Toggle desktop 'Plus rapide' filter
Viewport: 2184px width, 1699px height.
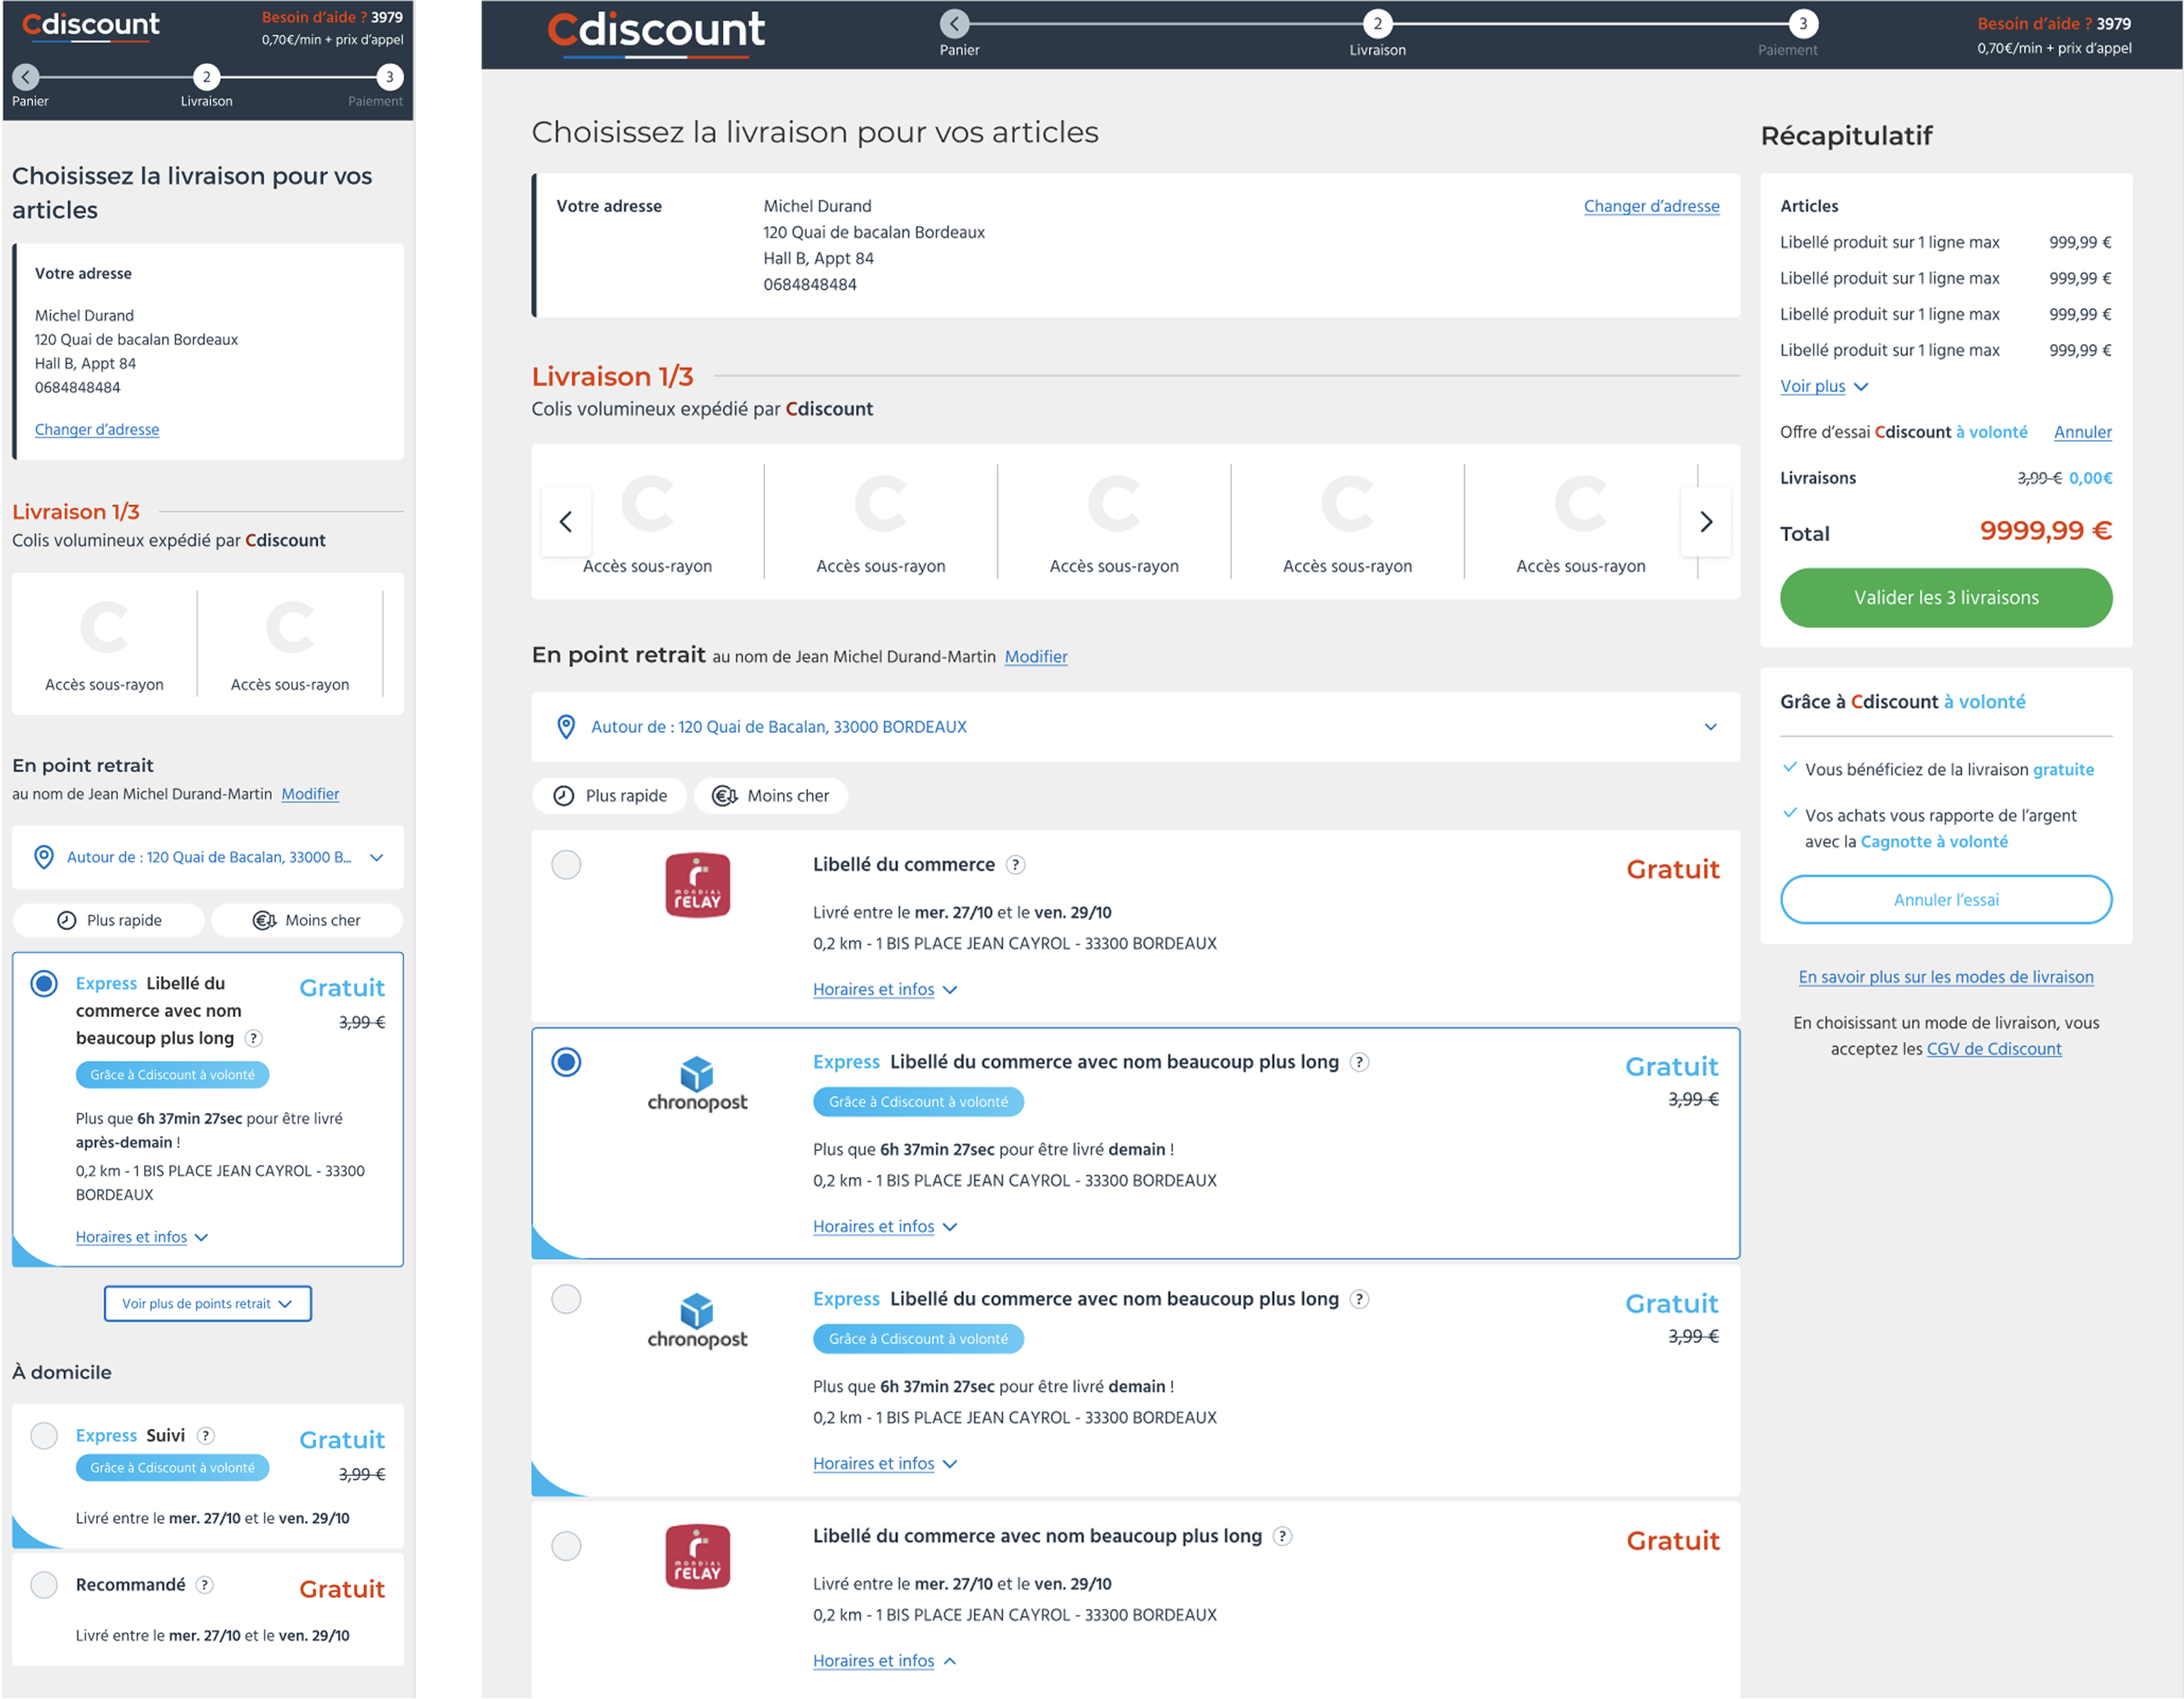[x=610, y=796]
